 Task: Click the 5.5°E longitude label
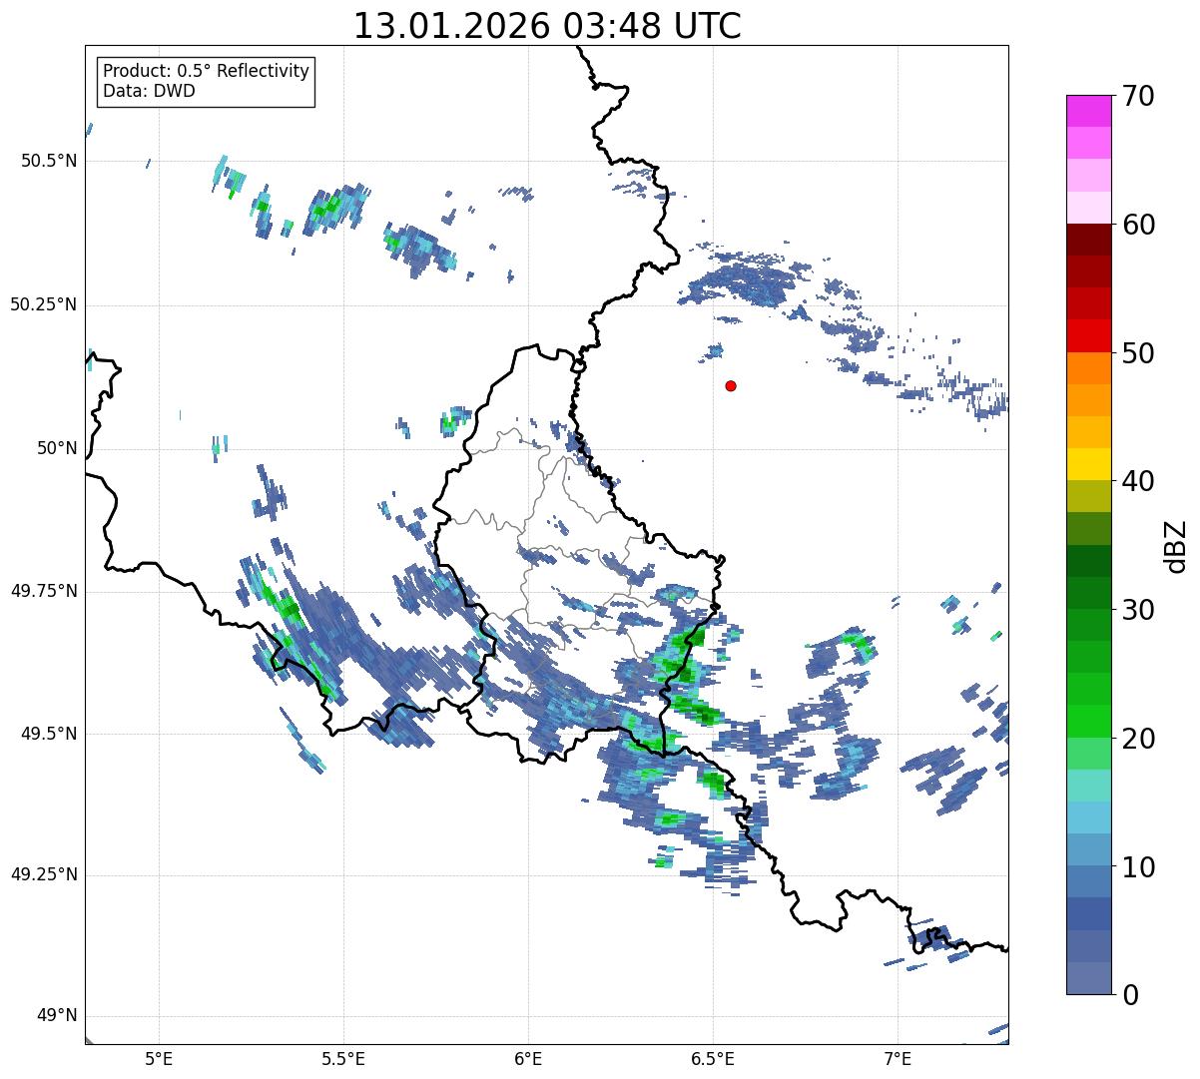(343, 1059)
